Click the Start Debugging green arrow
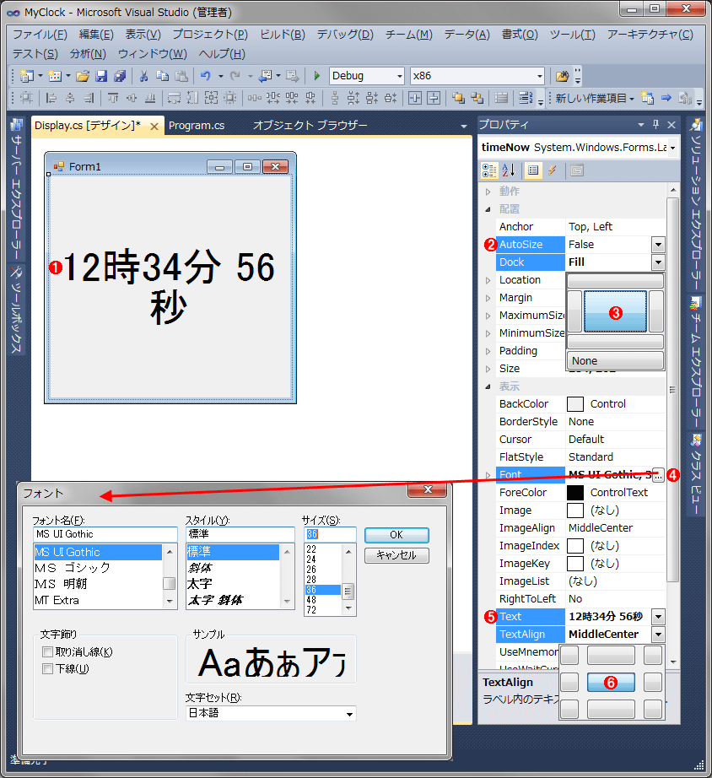The width and height of the screenshot is (712, 778). tap(316, 76)
